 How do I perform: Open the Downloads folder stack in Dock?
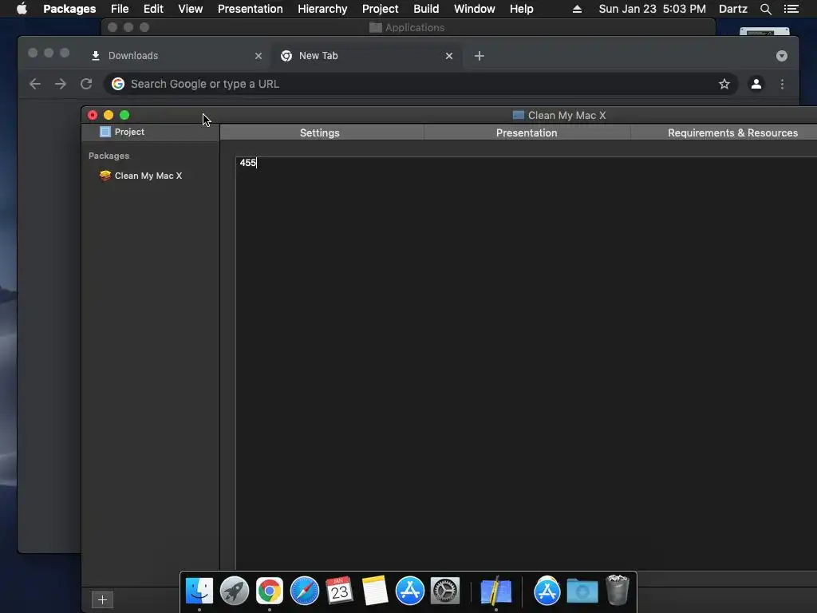click(582, 591)
